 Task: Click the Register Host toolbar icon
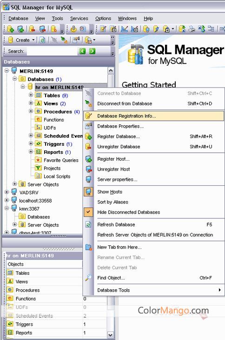20,29
